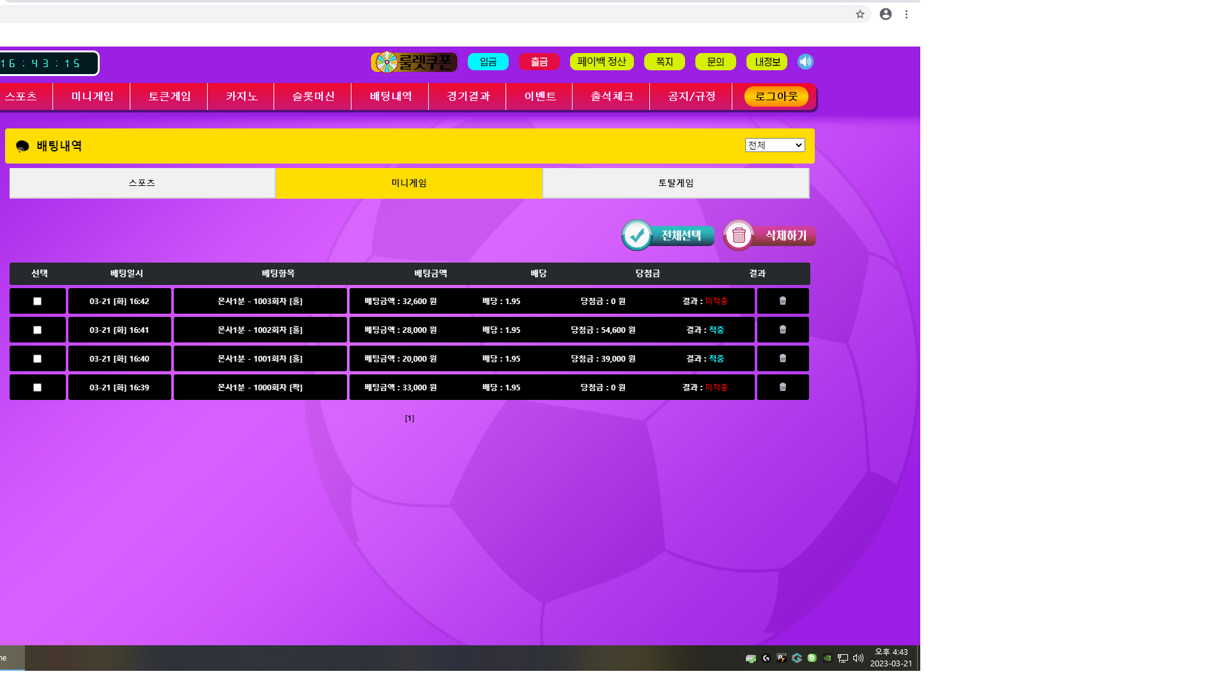This screenshot has width=1227, height=690.
Task: Click the system tray volume icon
Action: (858, 658)
